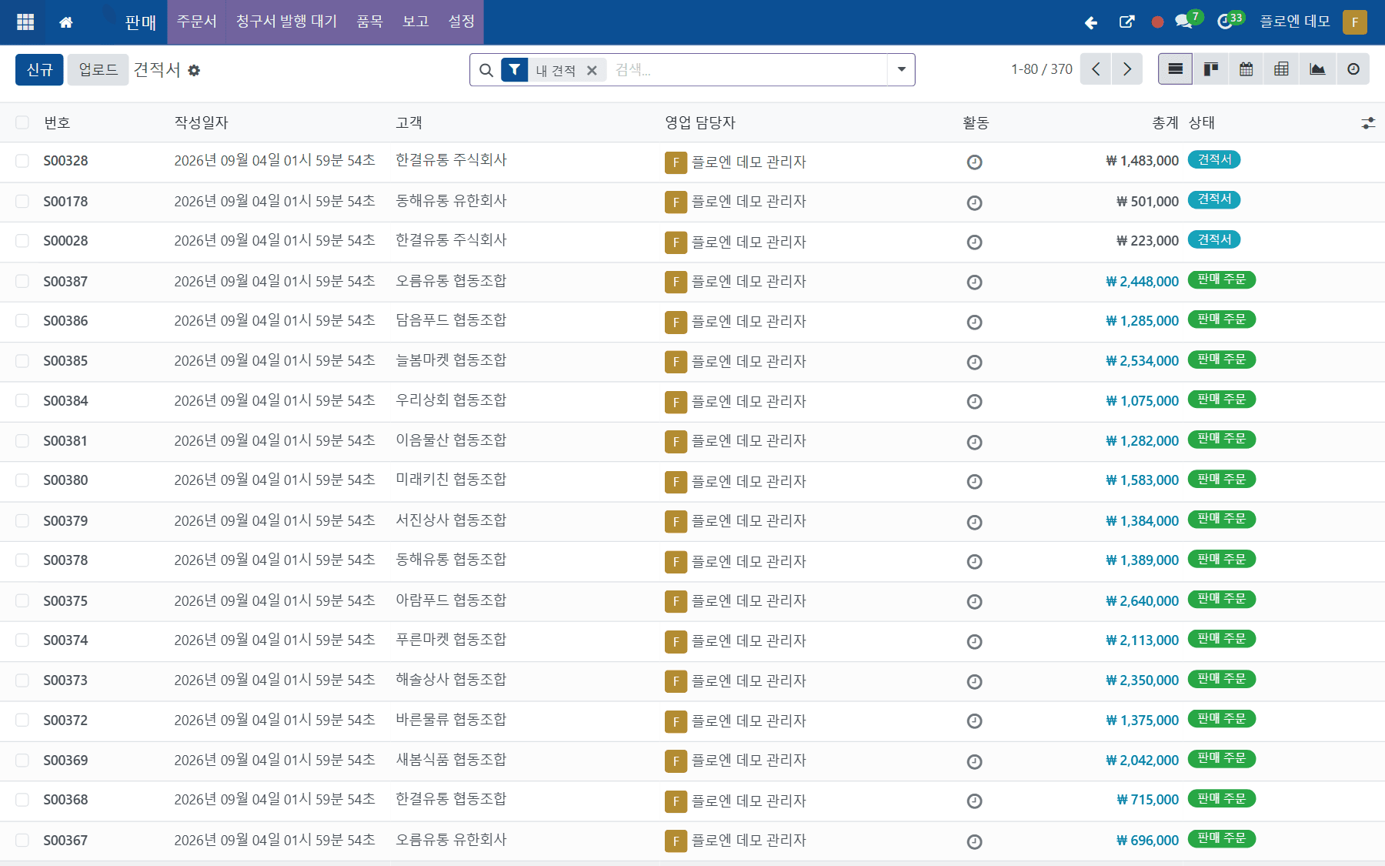Go to the next page of records
Viewport: 1385px width, 866px height.
(x=1127, y=69)
